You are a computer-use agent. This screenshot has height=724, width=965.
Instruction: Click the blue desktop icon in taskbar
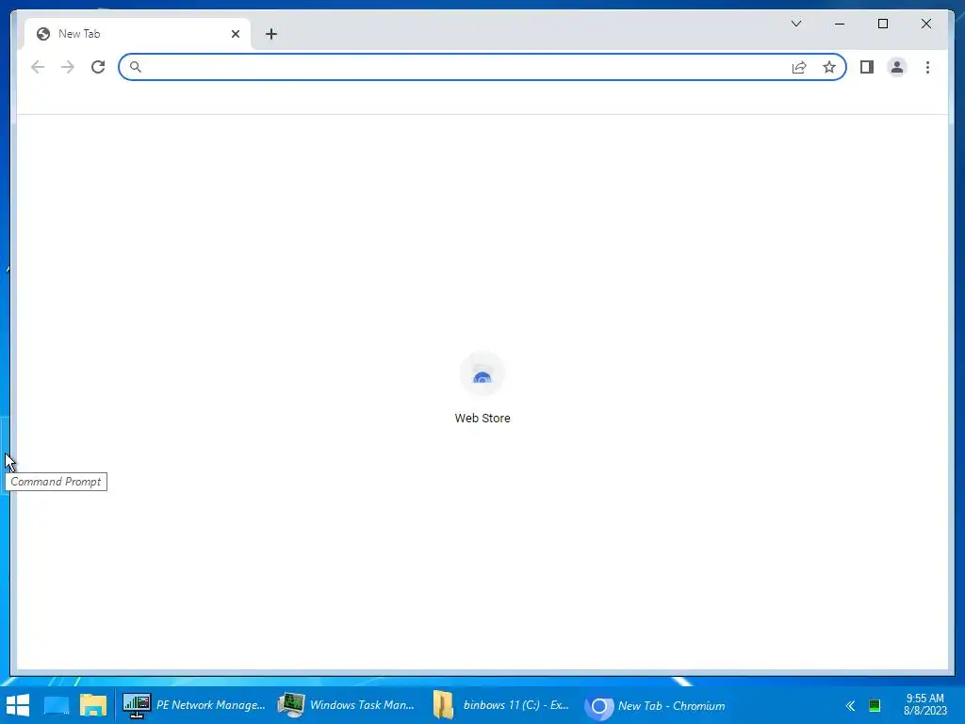pyautogui.click(x=57, y=705)
